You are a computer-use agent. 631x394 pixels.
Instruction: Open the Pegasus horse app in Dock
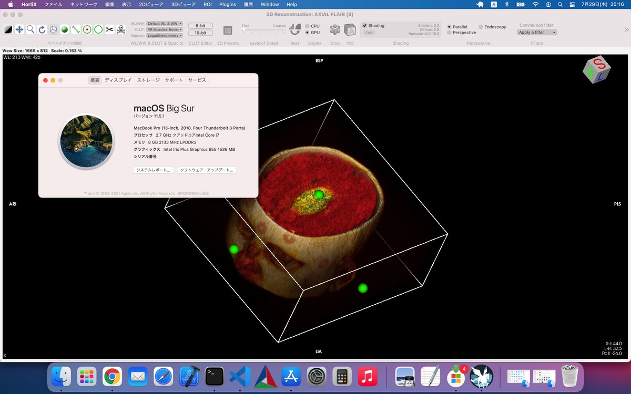[x=481, y=376]
